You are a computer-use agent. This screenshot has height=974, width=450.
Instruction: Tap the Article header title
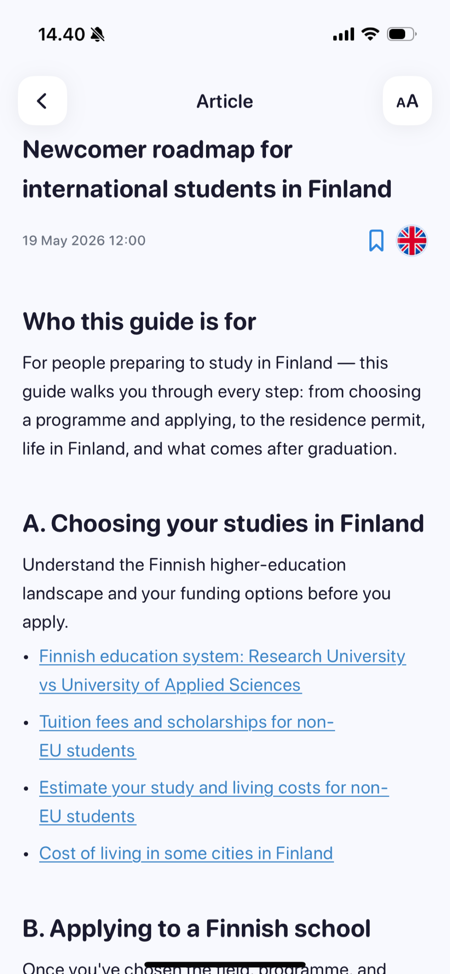225,101
